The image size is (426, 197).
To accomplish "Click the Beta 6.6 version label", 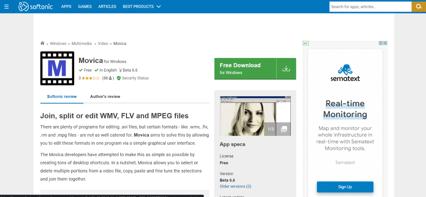I will (x=130, y=70).
